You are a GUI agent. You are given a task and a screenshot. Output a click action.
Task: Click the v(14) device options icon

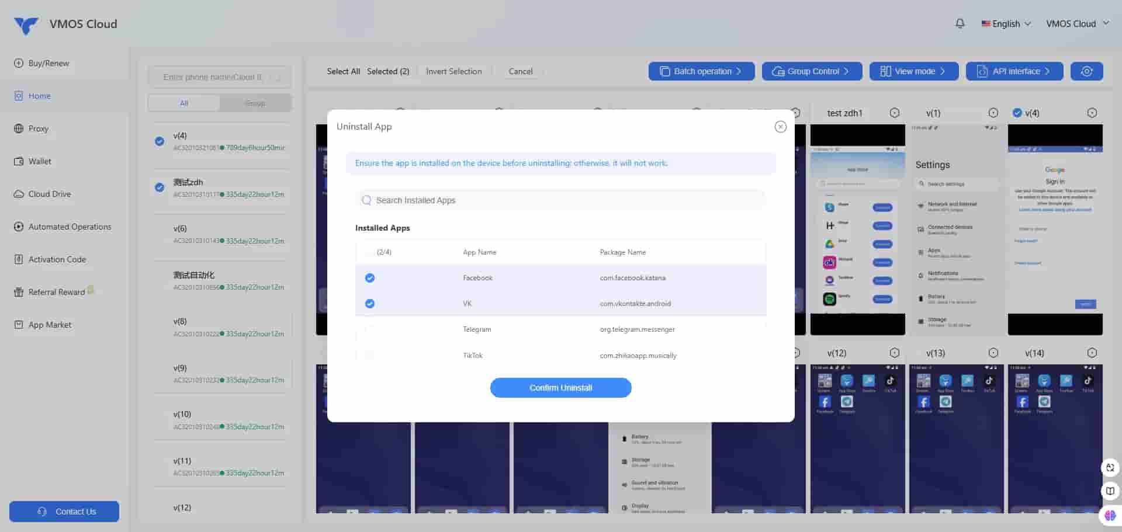[x=1092, y=353]
